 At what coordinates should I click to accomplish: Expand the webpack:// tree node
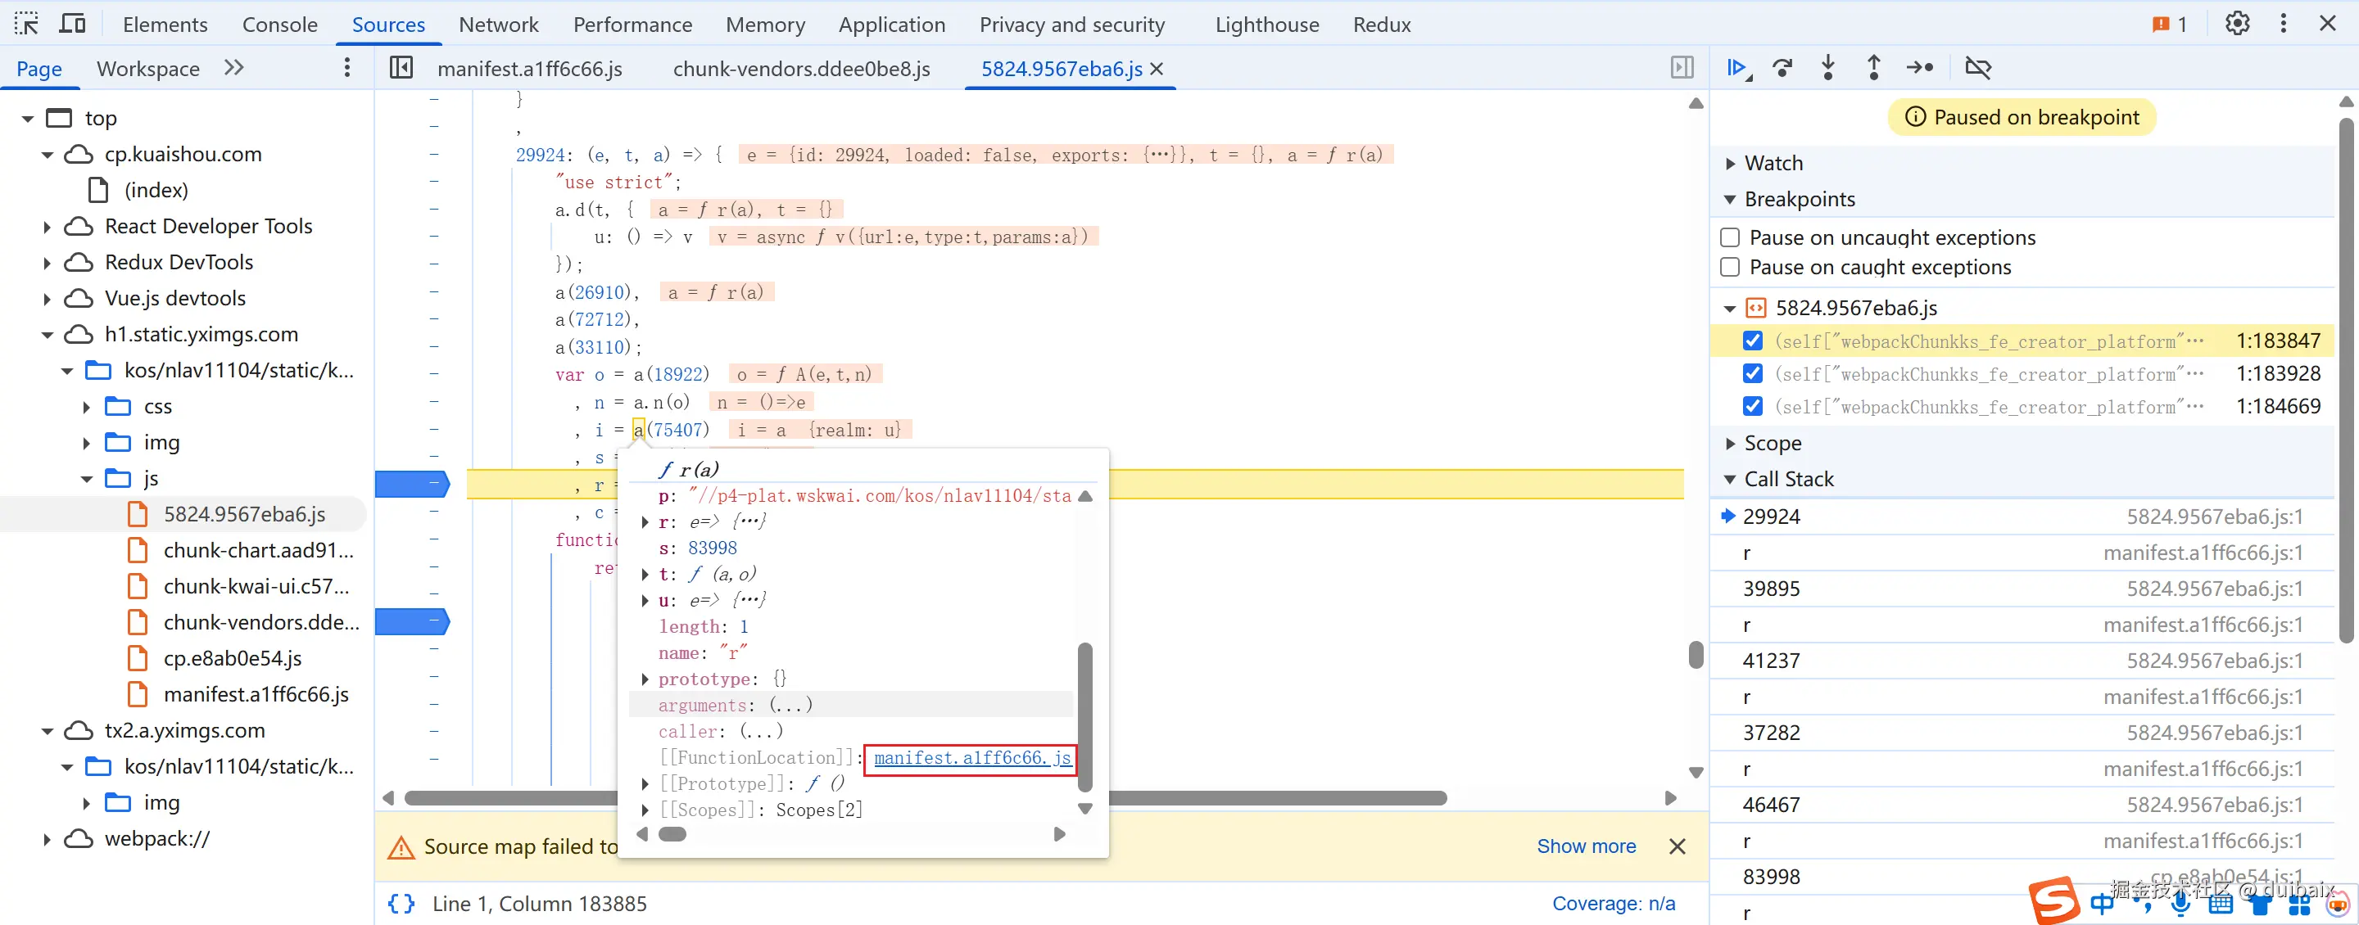click(x=47, y=839)
